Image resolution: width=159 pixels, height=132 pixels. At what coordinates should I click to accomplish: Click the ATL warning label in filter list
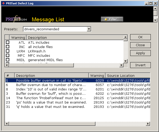pyautogui.click(x=22, y=42)
